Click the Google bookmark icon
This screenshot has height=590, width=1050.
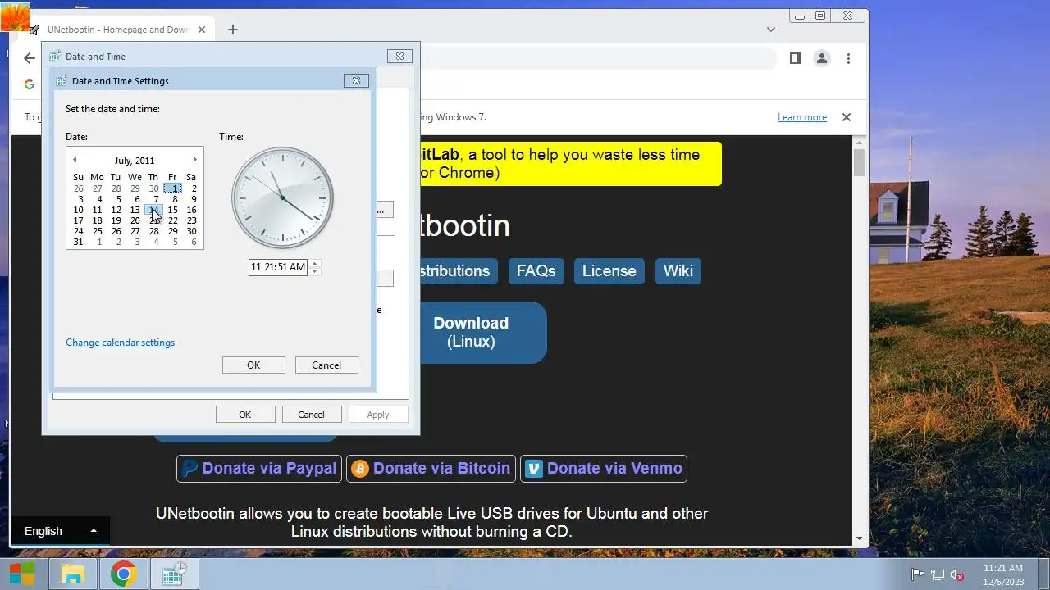point(30,84)
